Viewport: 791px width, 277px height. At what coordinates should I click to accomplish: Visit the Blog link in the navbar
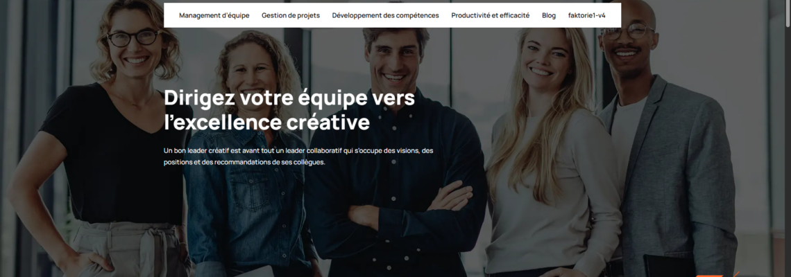tap(549, 16)
